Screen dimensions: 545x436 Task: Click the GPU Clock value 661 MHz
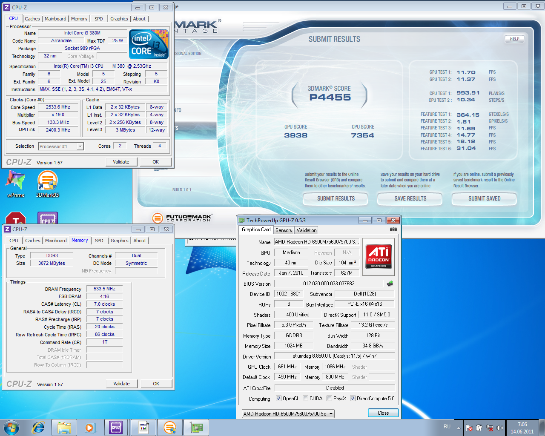[x=287, y=367]
